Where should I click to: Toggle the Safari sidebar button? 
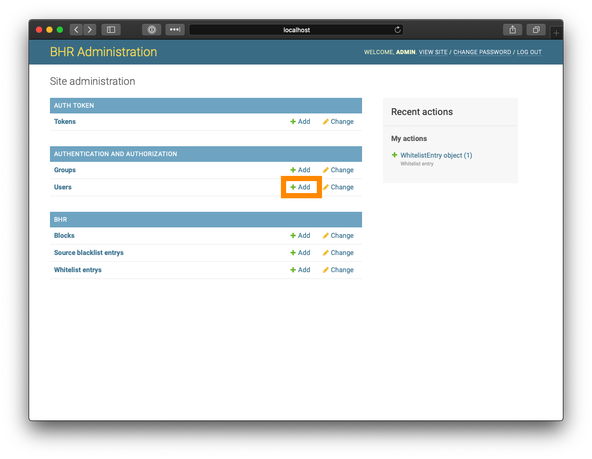(x=111, y=30)
